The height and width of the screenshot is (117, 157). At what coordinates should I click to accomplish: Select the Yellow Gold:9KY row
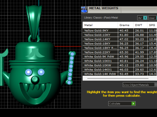[x=120, y=31]
